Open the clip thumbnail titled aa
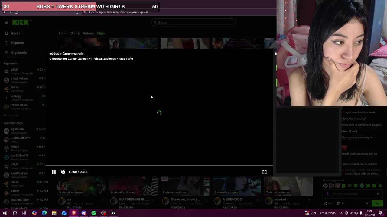The height and width of the screenshot is (217, 387). (x=82, y=186)
